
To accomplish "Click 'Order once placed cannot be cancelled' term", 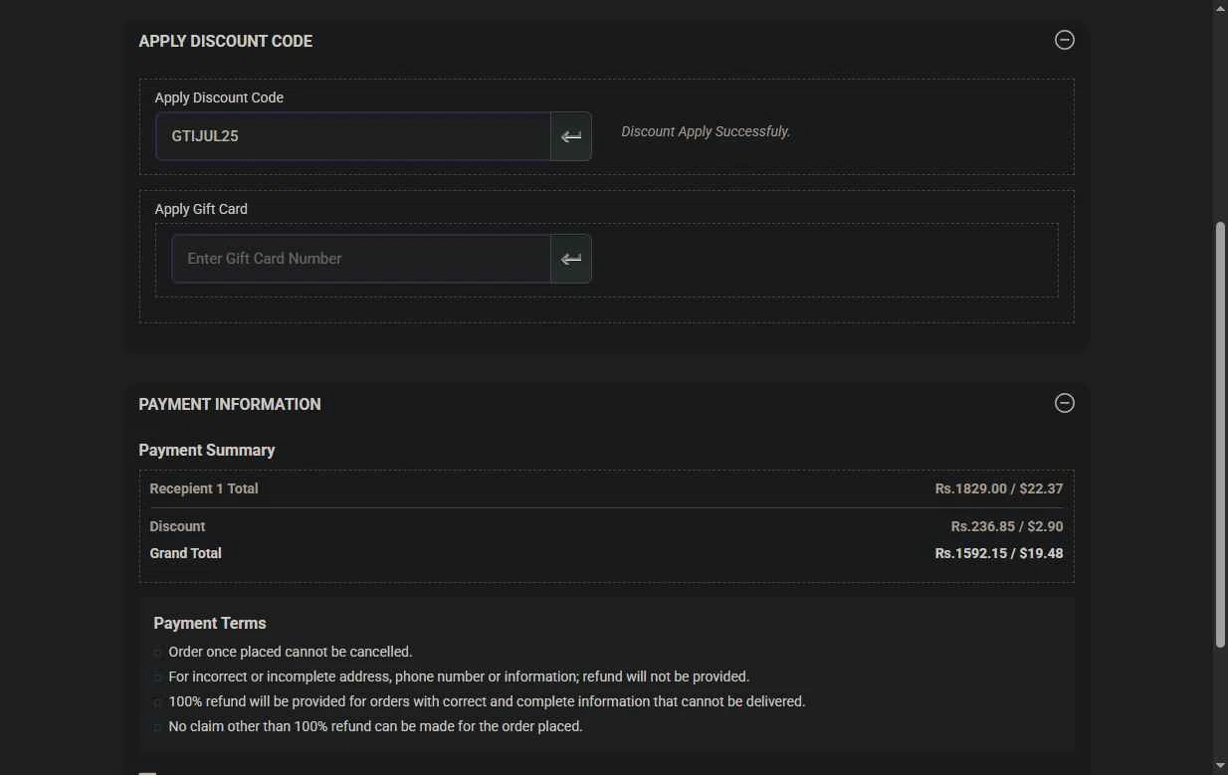I will 291,652.
